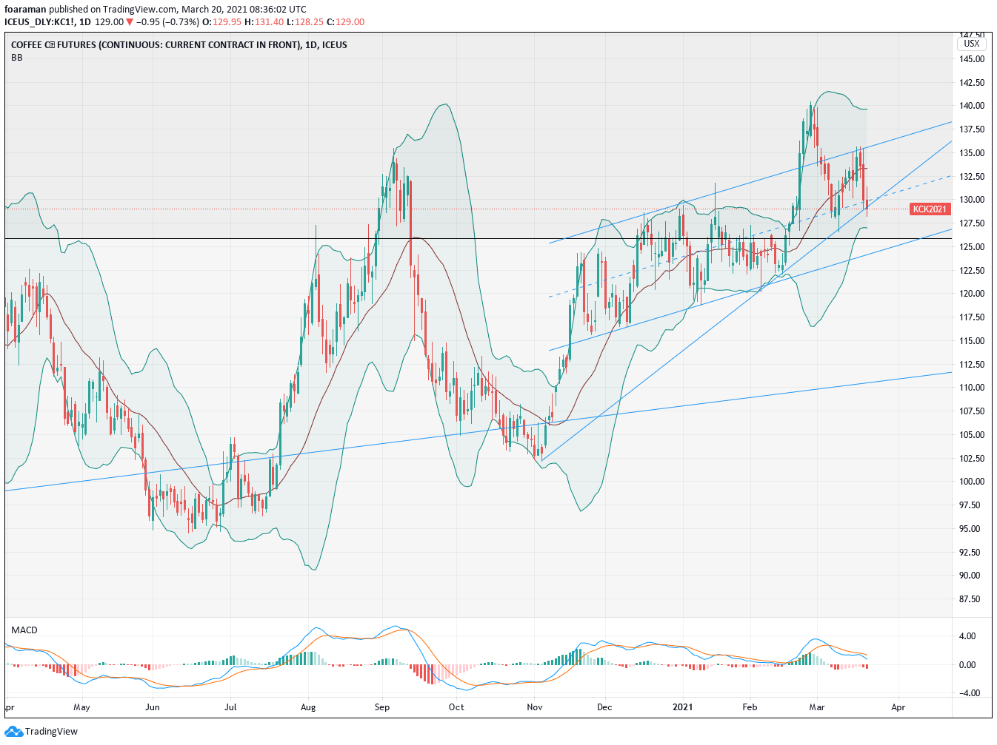Click the 132.50 price axis label
This screenshot has height=745, width=997.
972,177
